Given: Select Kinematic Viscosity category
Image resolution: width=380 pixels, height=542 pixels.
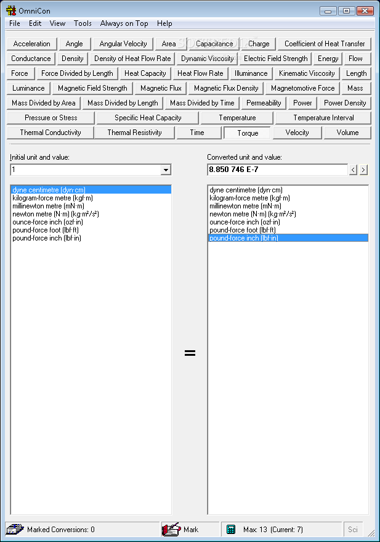Looking at the screenshot, I should tap(307, 73).
